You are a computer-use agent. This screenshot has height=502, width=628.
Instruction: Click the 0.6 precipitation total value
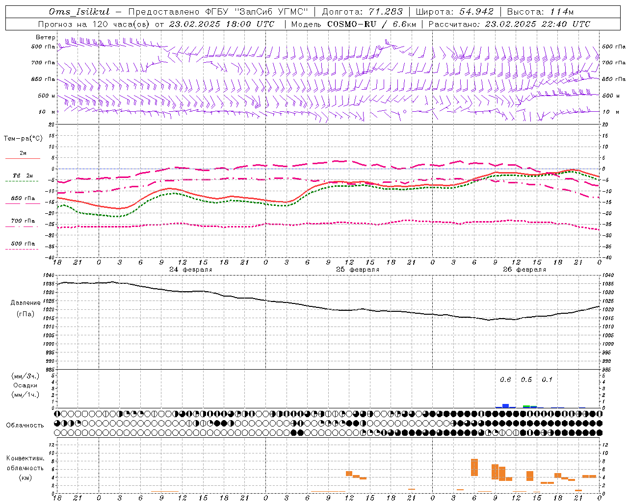click(505, 380)
